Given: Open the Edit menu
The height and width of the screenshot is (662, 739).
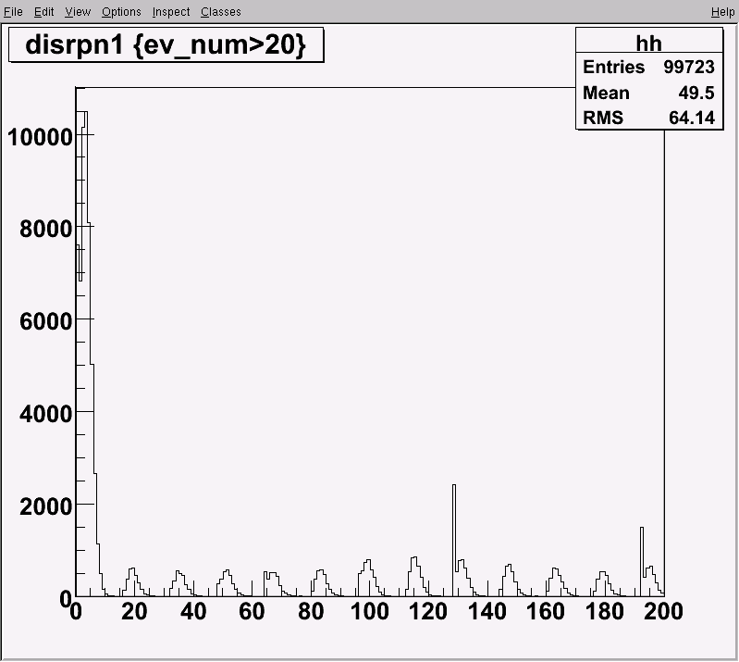Looking at the screenshot, I should [x=43, y=12].
